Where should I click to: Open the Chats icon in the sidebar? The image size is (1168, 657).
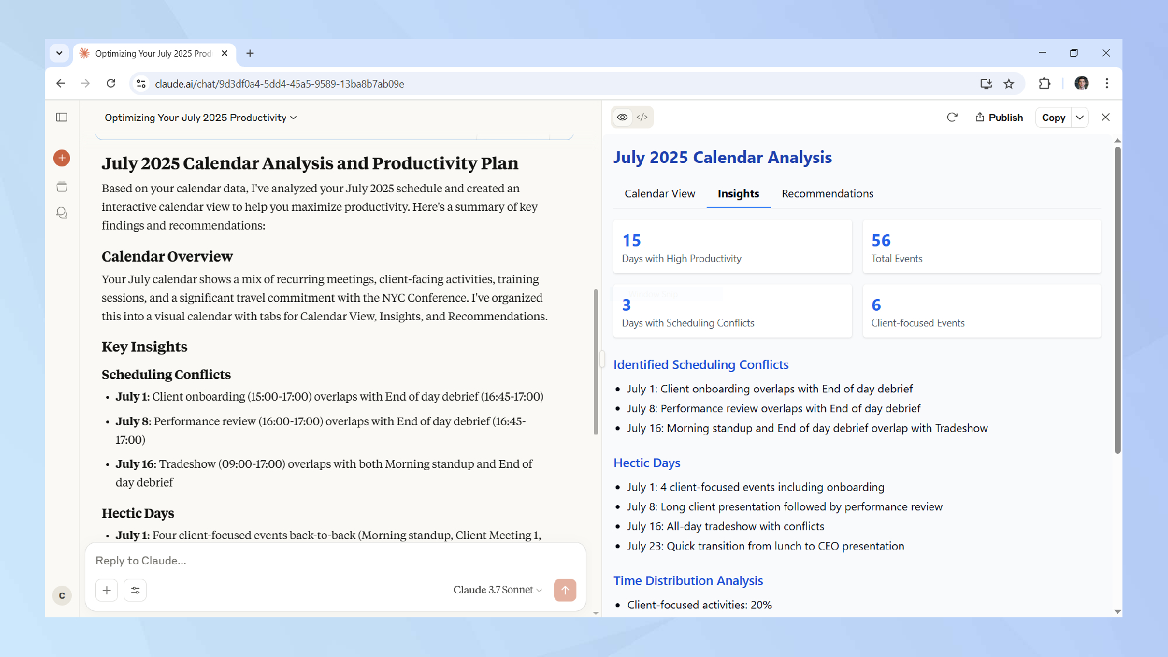tap(61, 213)
